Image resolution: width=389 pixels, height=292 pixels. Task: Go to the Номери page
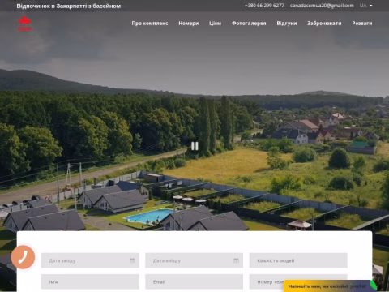189,24
